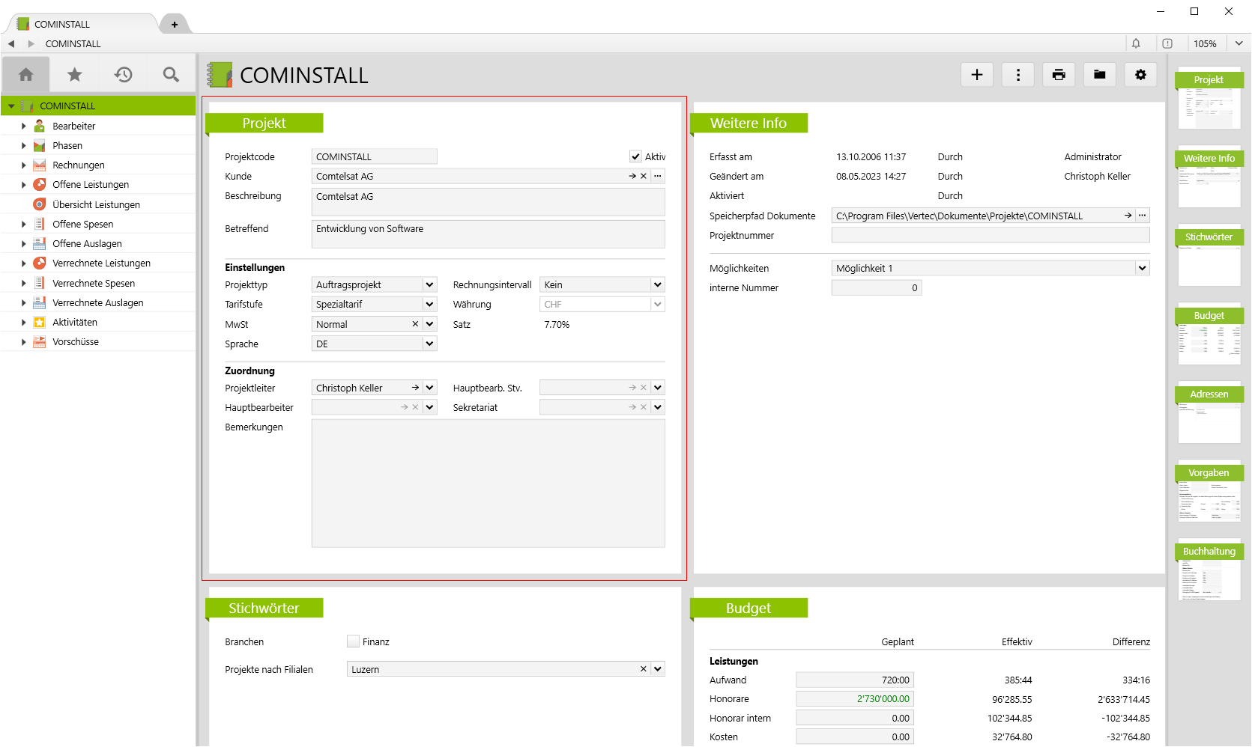Image resolution: width=1252 pixels, height=747 pixels.
Task: Add a new tab with plus button
Action: pyautogui.click(x=175, y=24)
